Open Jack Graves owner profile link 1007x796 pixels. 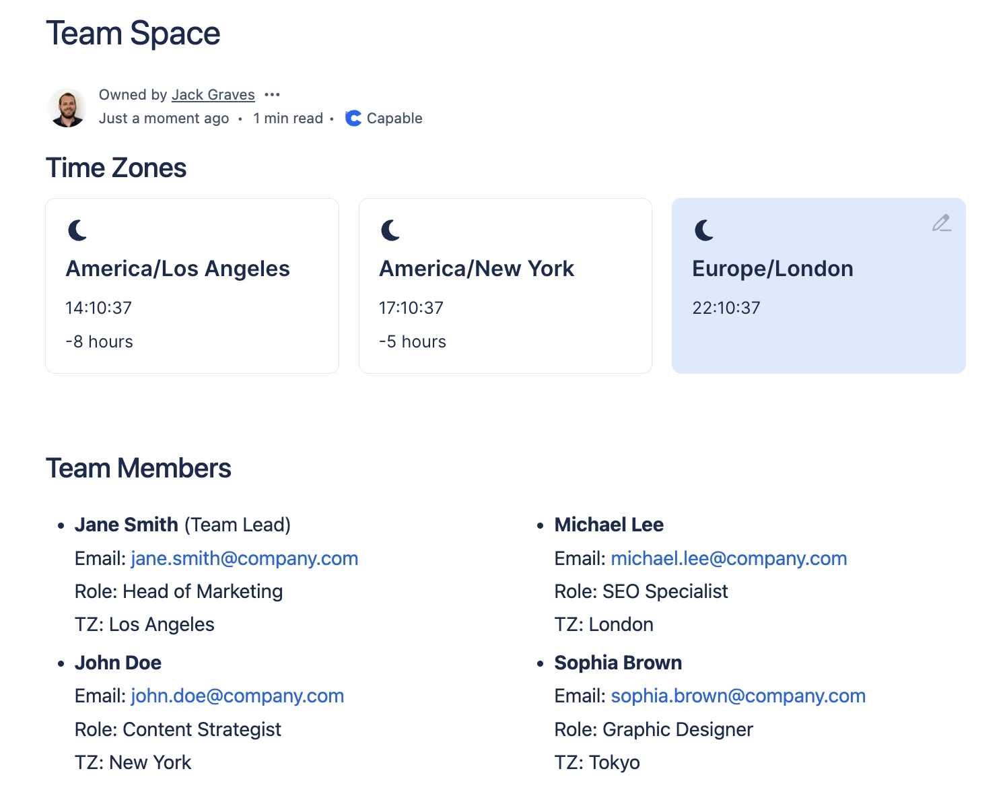point(213,95)
